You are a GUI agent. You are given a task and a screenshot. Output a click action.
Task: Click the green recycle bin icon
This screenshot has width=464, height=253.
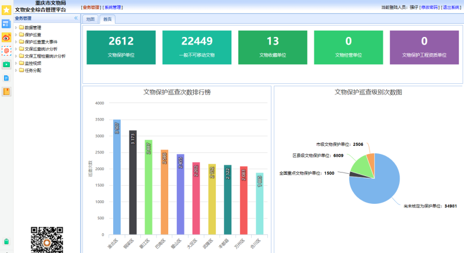coord(6,241)
